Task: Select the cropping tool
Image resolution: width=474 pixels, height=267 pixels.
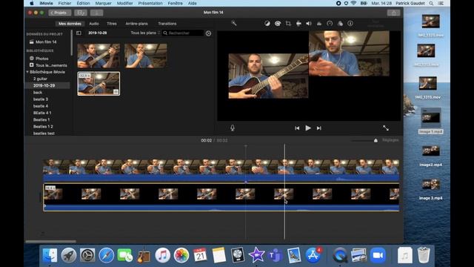Action: (288, 23)
